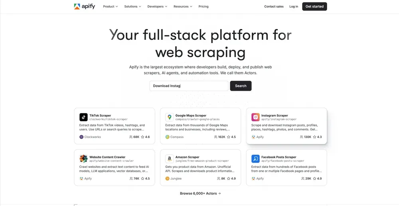Expand the Solutions menu

132,7
